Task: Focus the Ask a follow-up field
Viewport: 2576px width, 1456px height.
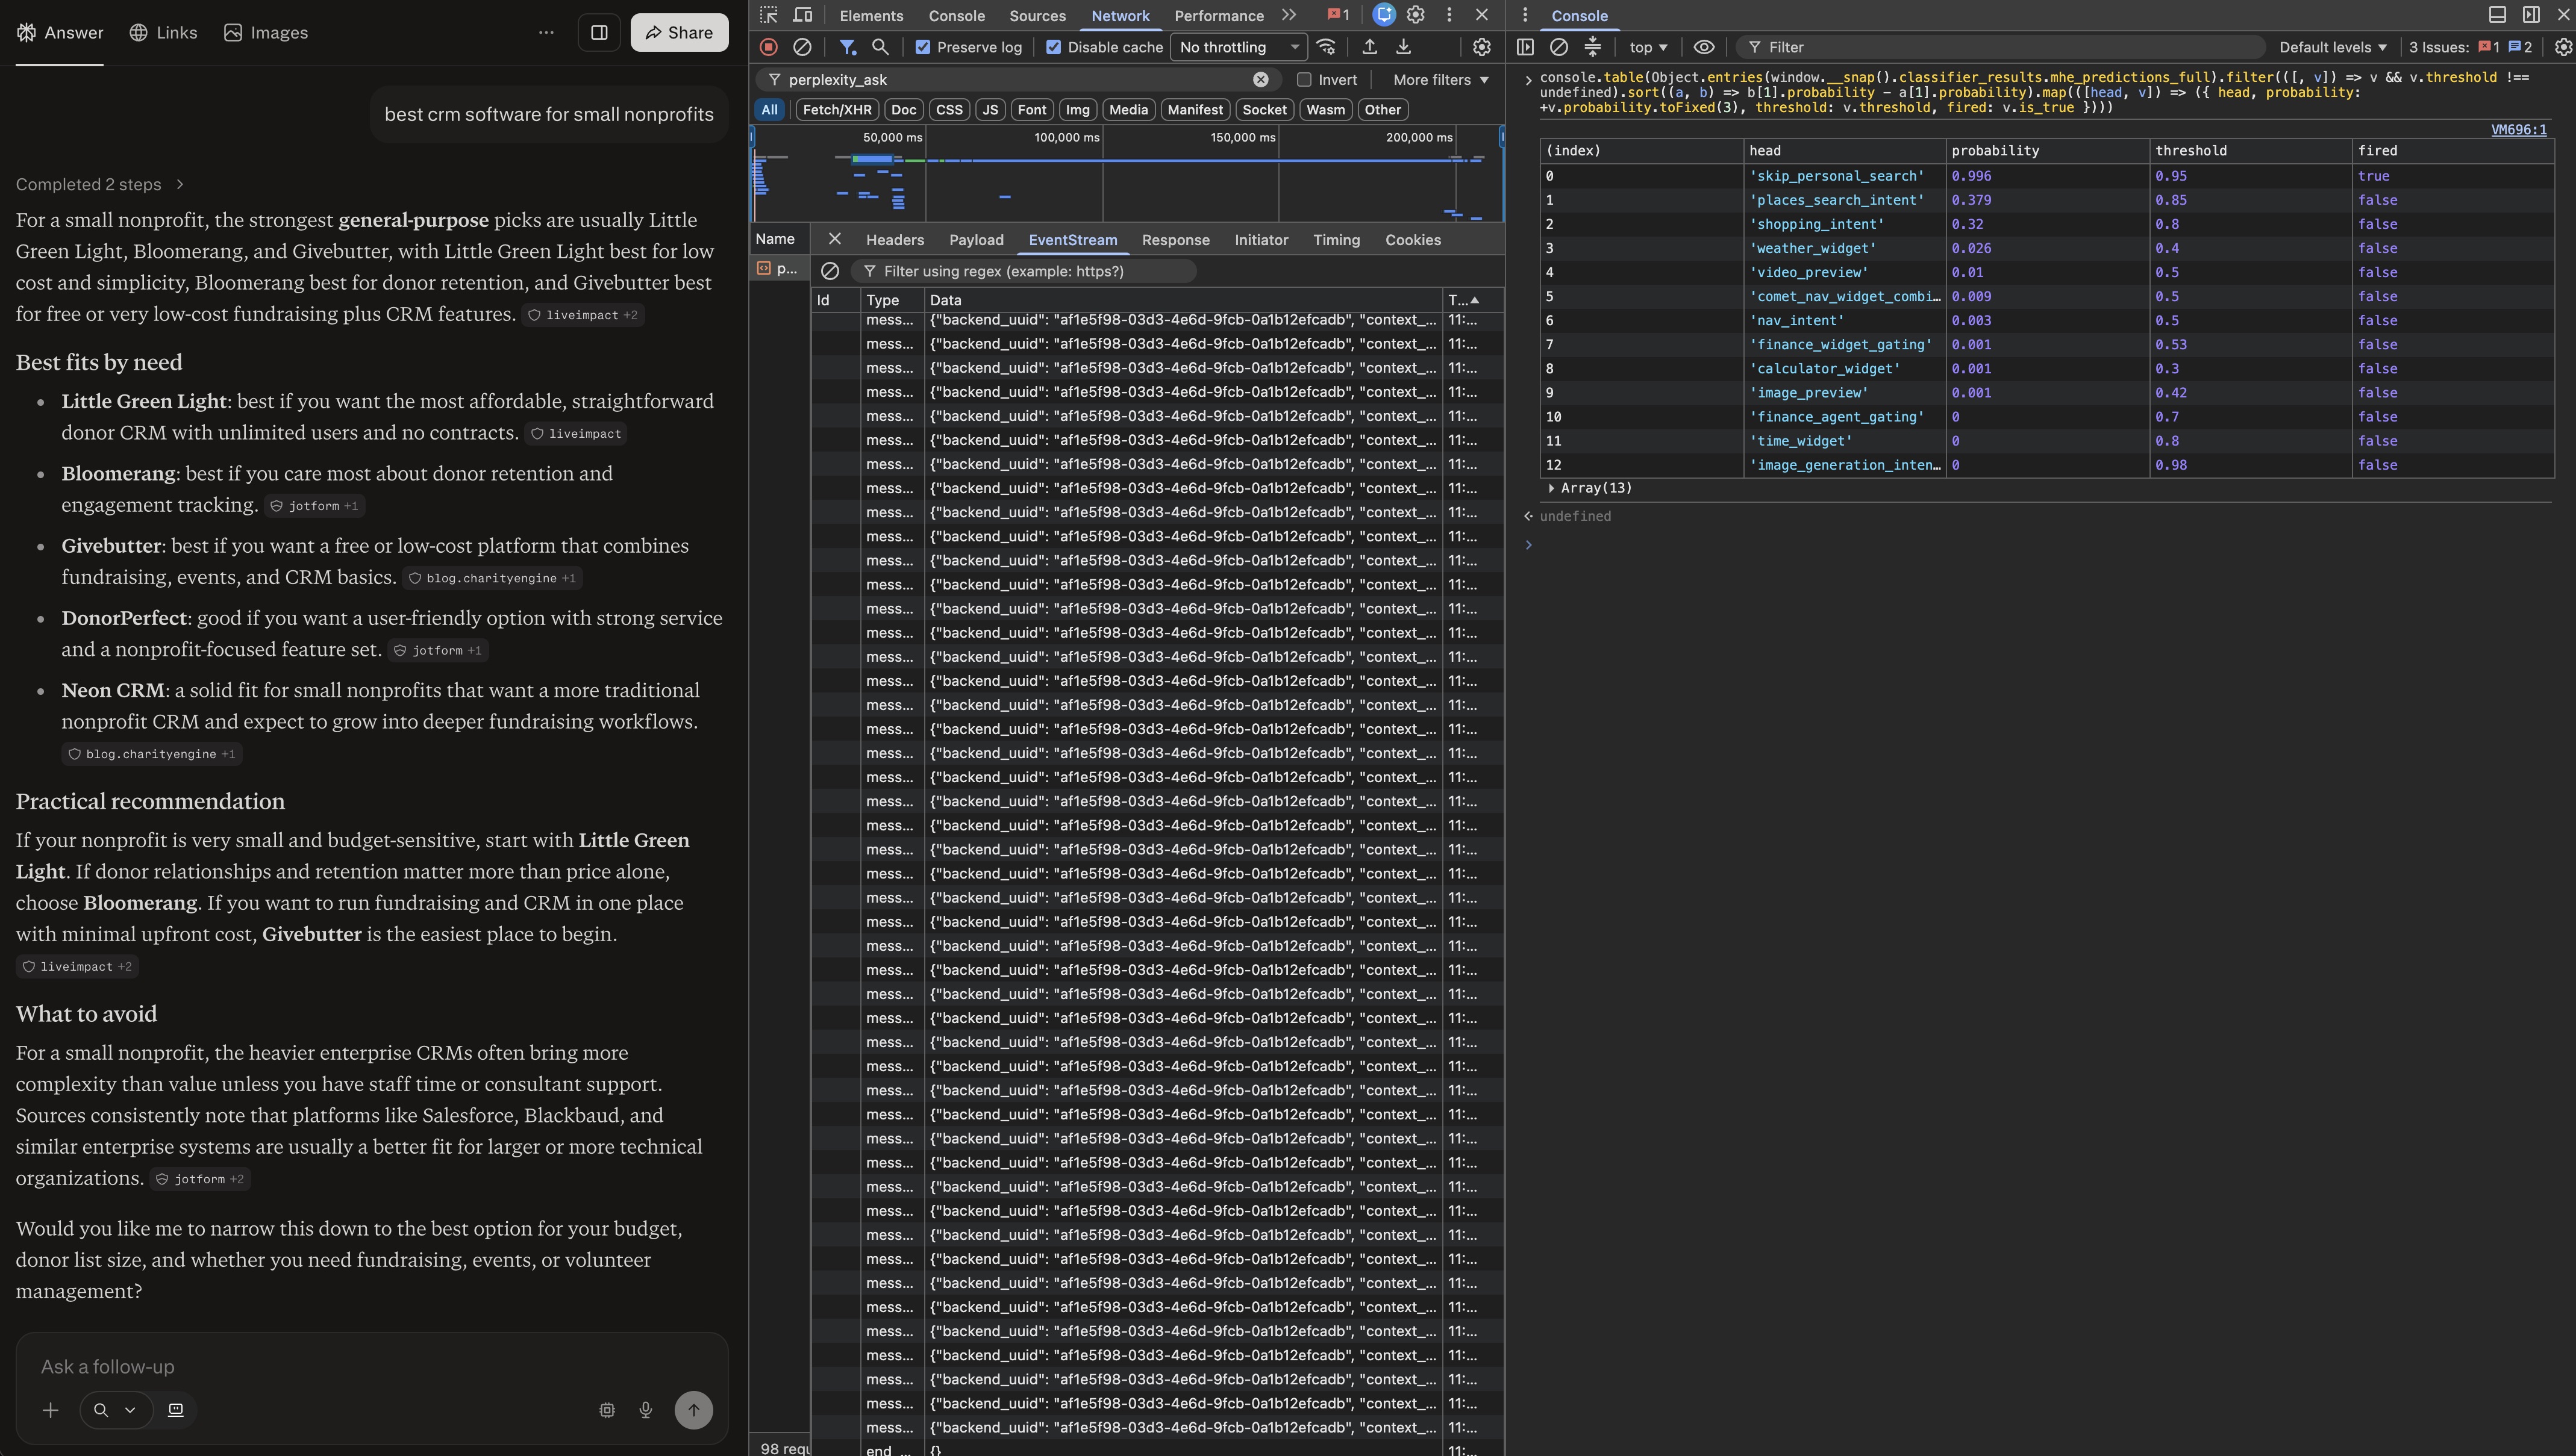Action: pos(371,1366)
